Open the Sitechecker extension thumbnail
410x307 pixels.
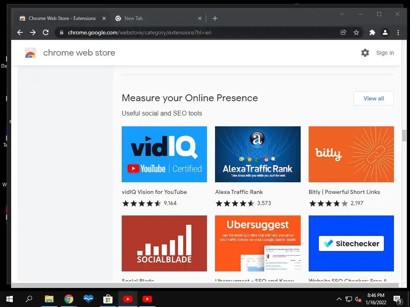tap(351, 243)
